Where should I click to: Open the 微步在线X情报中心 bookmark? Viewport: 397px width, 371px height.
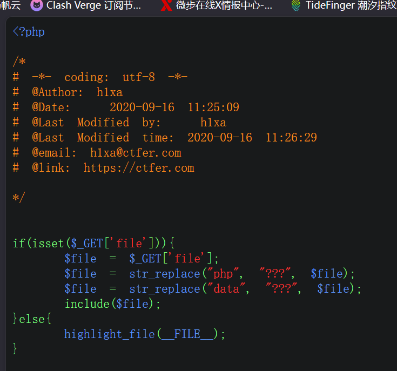point(217,5)
